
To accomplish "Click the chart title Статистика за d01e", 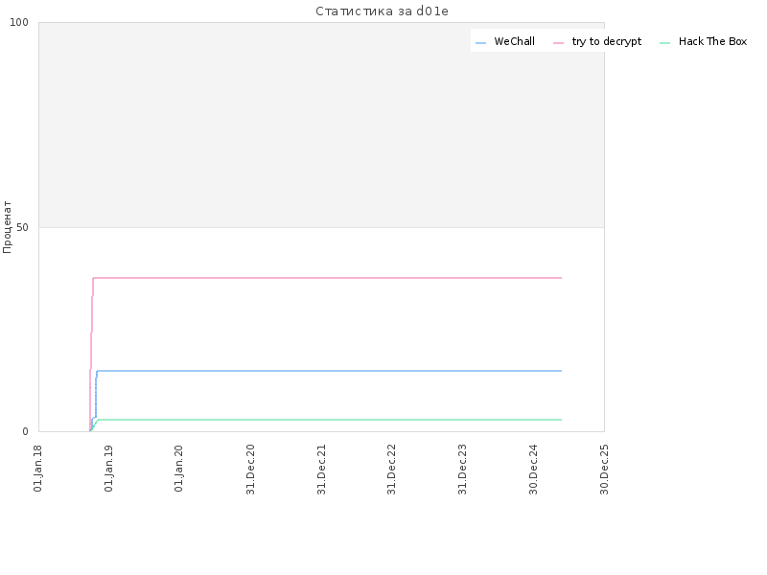I will pos(382,11).
